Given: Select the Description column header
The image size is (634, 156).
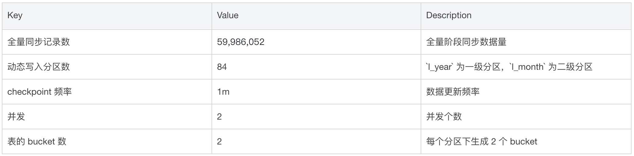Looking at the screenshot, I should click(x=449, y=15).
